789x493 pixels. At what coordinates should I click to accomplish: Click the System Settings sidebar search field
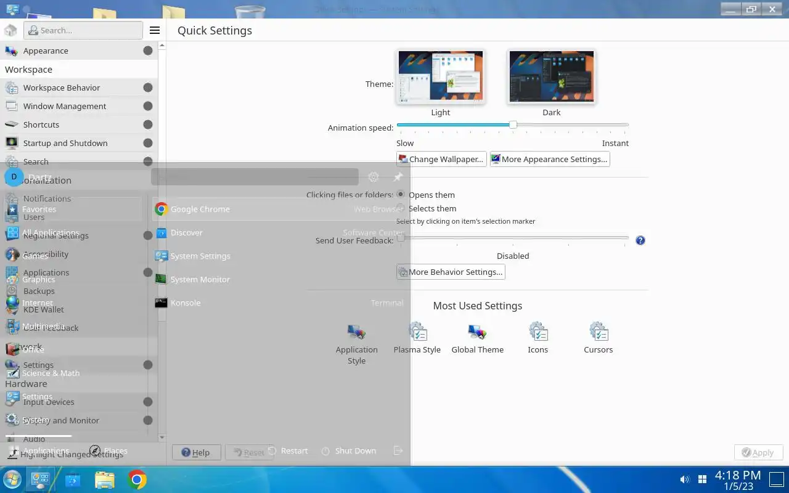tap(83, 30)
